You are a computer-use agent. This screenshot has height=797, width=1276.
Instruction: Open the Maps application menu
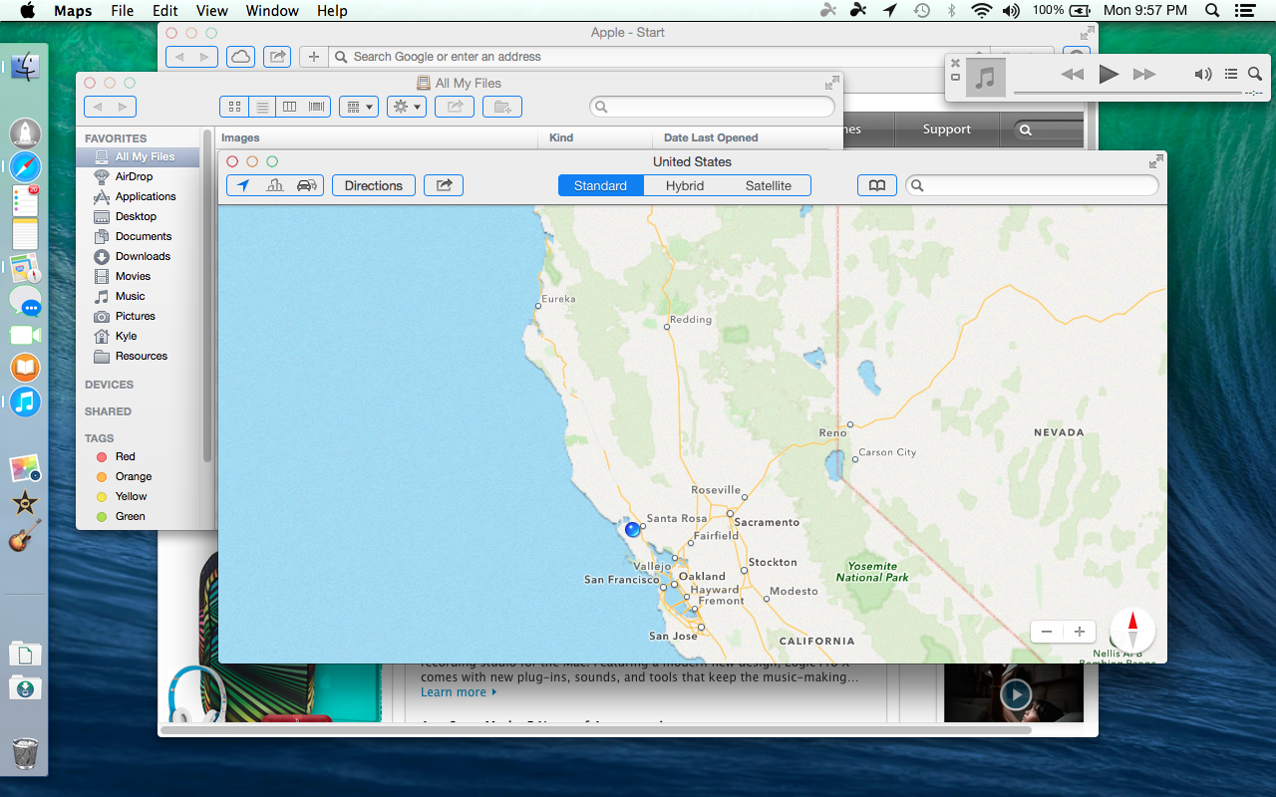(x=73, y=11)
